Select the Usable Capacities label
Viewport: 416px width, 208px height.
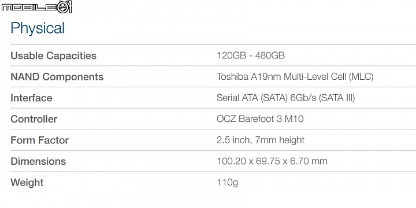point(54,55)
